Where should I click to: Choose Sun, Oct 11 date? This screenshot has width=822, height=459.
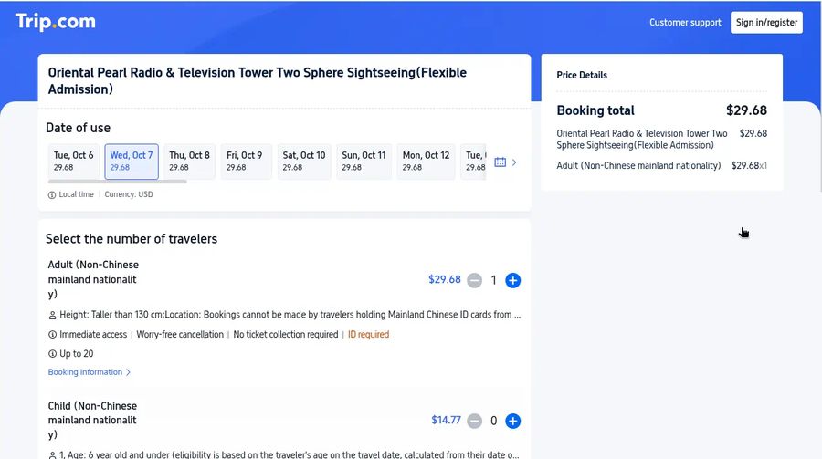pos(364,162)
